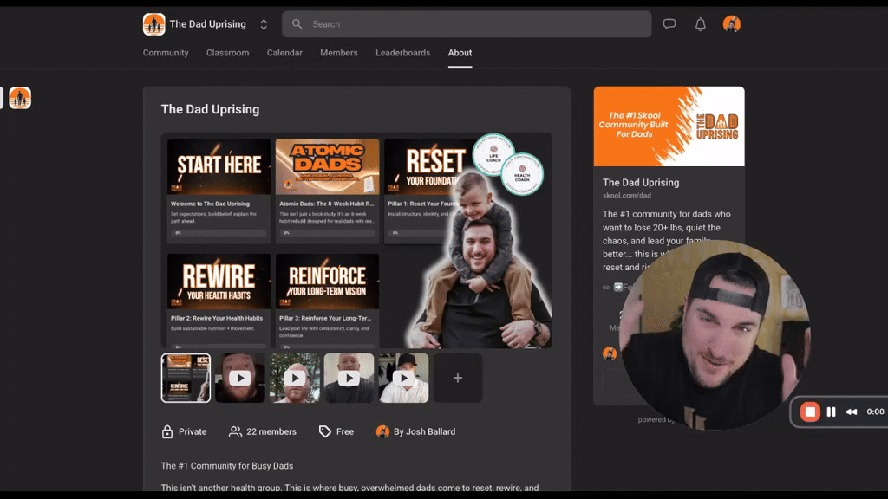Stop the screen recording

point(810,412)
